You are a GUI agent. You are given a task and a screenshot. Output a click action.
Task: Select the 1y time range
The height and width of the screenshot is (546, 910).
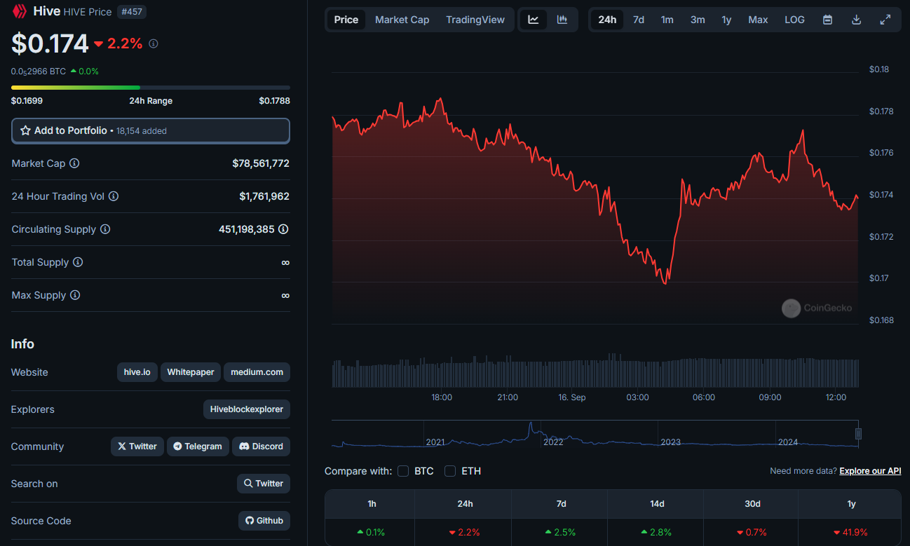coord(727,20)
